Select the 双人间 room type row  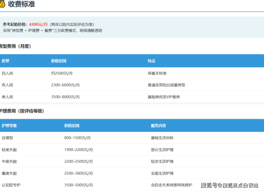point(7,85)
